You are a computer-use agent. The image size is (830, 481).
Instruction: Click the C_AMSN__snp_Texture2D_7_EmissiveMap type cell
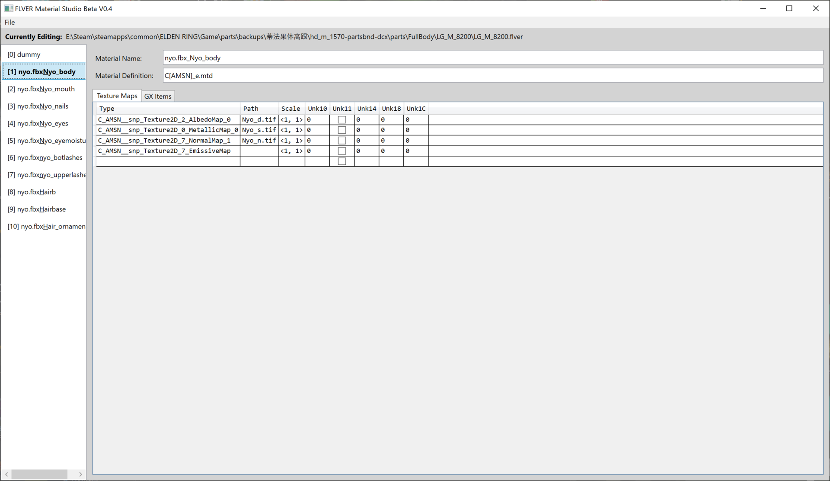(168, 151)
